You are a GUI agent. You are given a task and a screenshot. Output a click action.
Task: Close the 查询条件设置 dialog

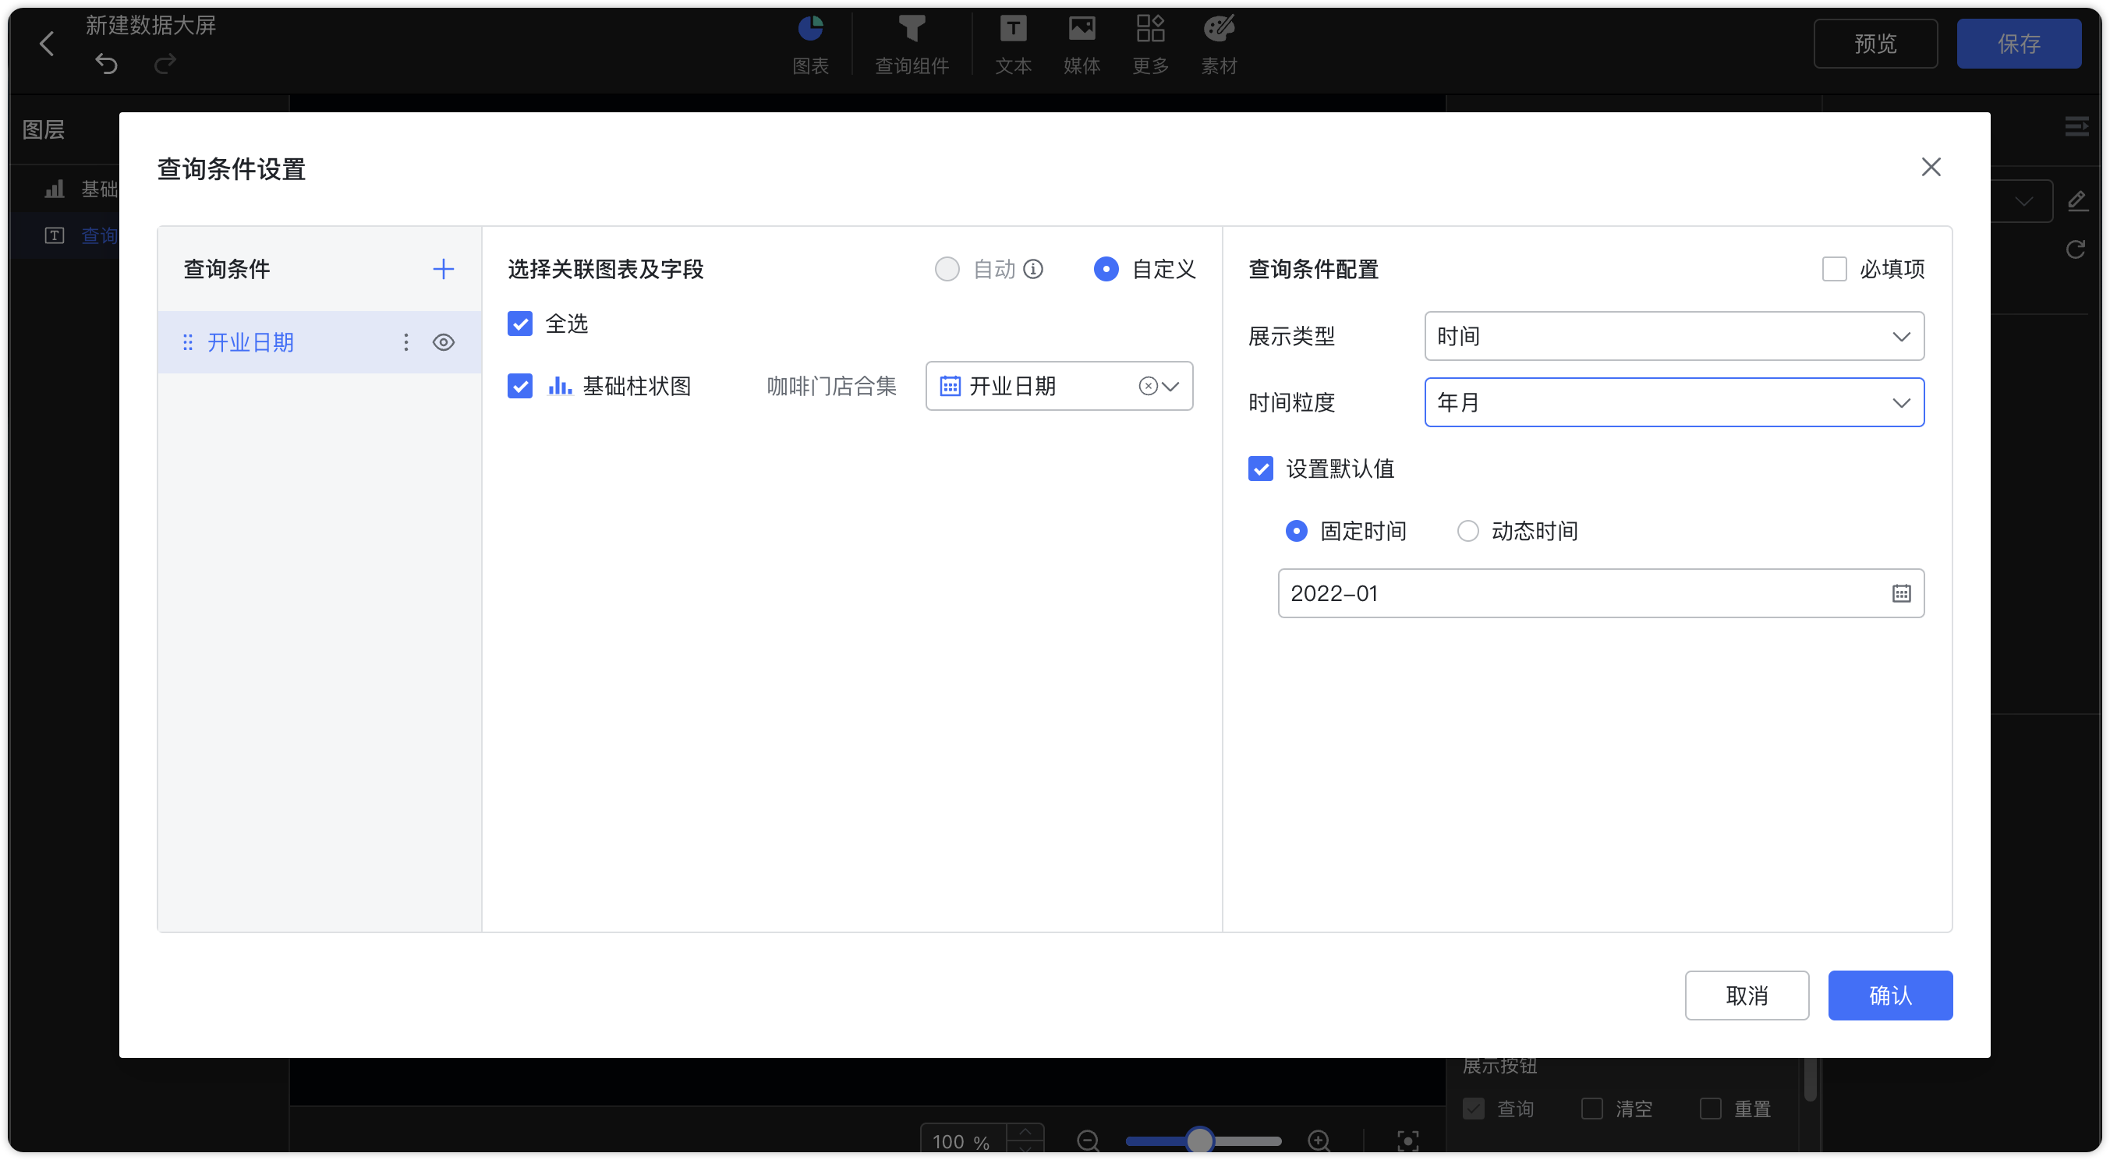1931,167
